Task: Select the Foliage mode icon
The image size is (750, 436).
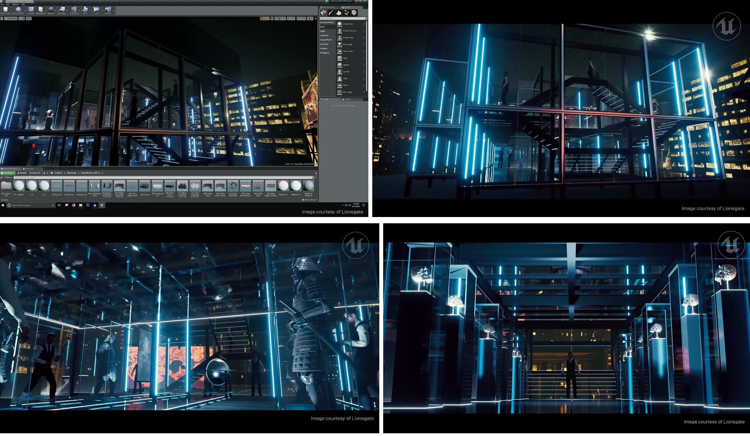Action: [346, 13]
